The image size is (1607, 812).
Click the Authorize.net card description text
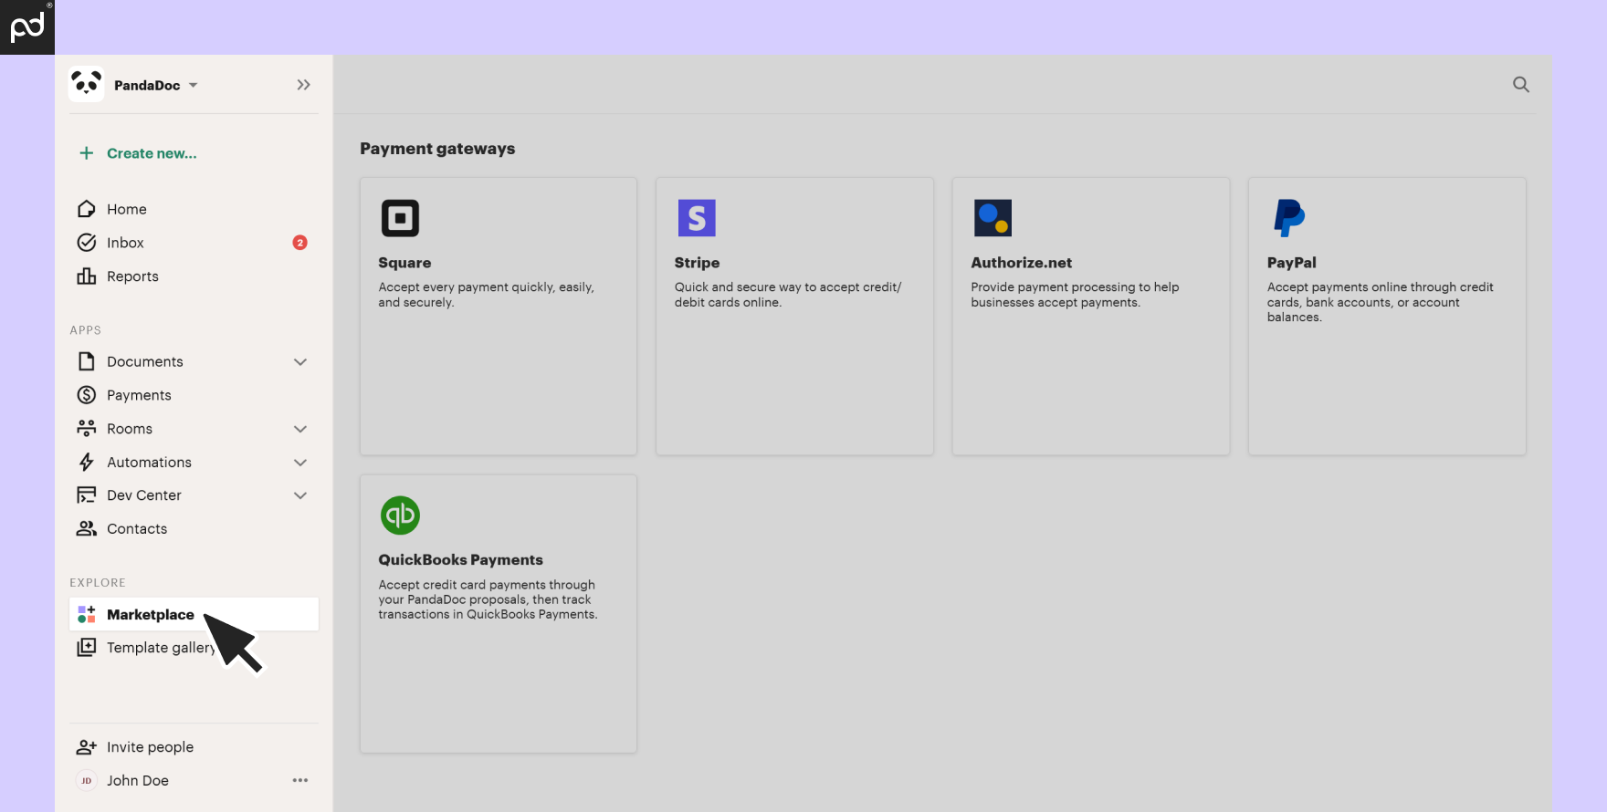pyautogui.click(x=1075, y=295)
